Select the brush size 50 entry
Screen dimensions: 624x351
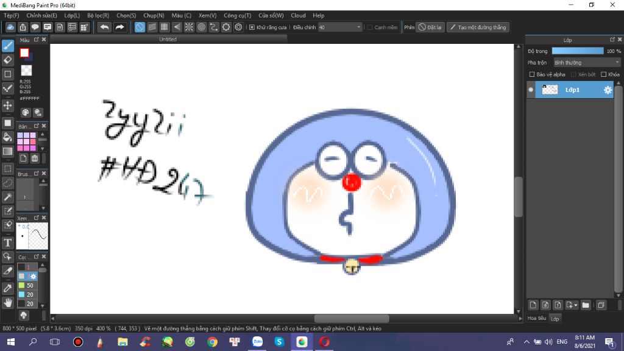pyautogui.click(x=28, y=285)
